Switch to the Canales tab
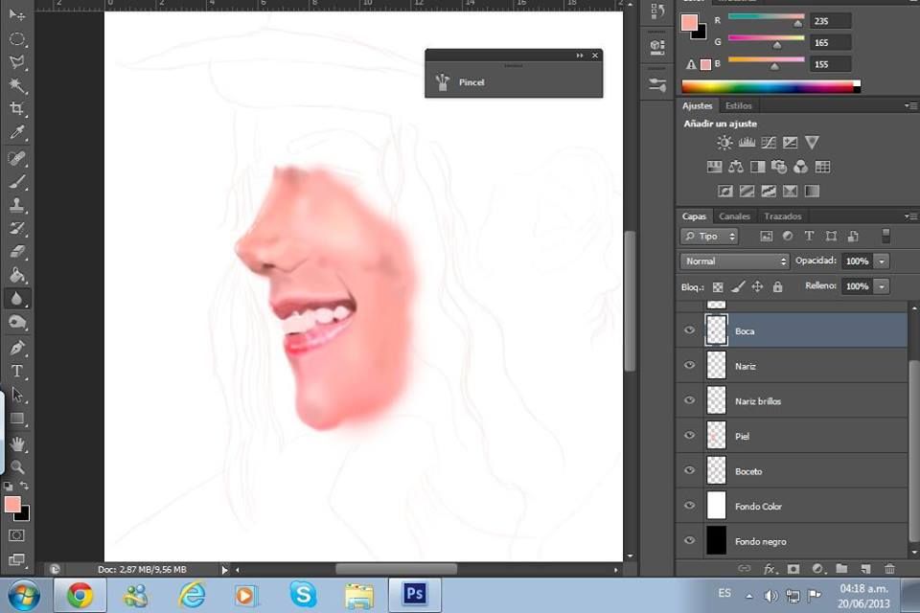The height and width of the screenshot is (613, 920). [734, 216]
